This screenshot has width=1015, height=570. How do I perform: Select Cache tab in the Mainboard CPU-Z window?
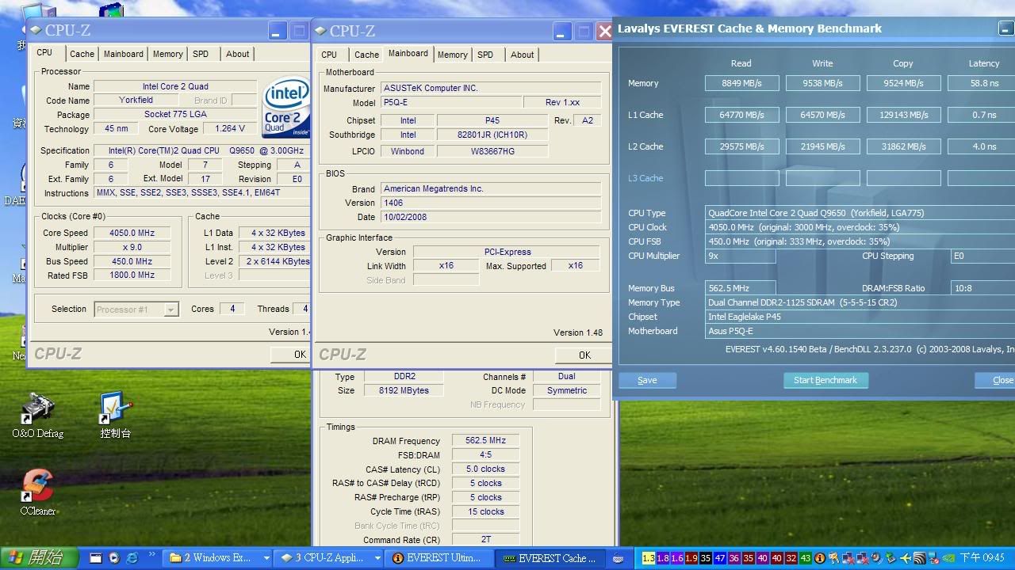(366, 55)
